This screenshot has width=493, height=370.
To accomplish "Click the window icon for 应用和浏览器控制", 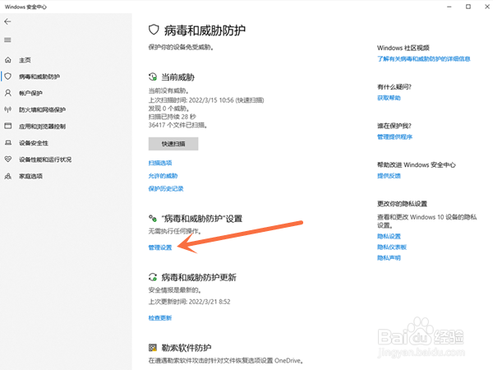I will (x=8, y=126).
